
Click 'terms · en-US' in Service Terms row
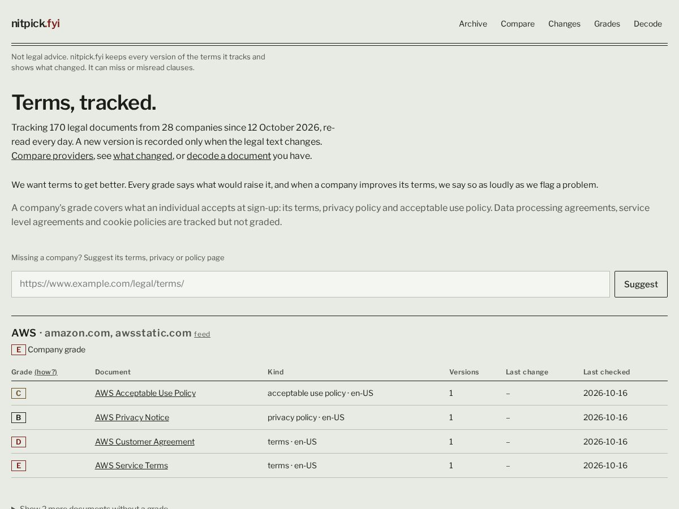292,465
